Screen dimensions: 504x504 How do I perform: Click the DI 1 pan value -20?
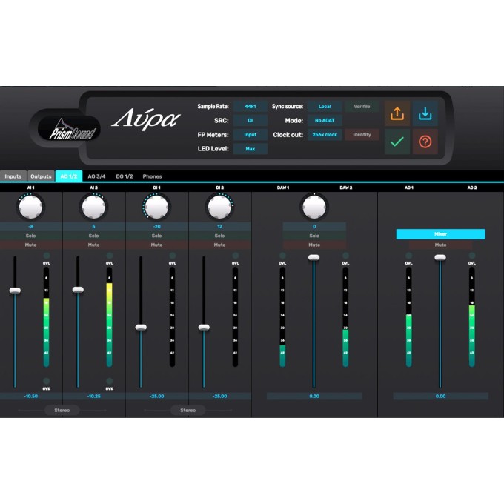point(156,226)
